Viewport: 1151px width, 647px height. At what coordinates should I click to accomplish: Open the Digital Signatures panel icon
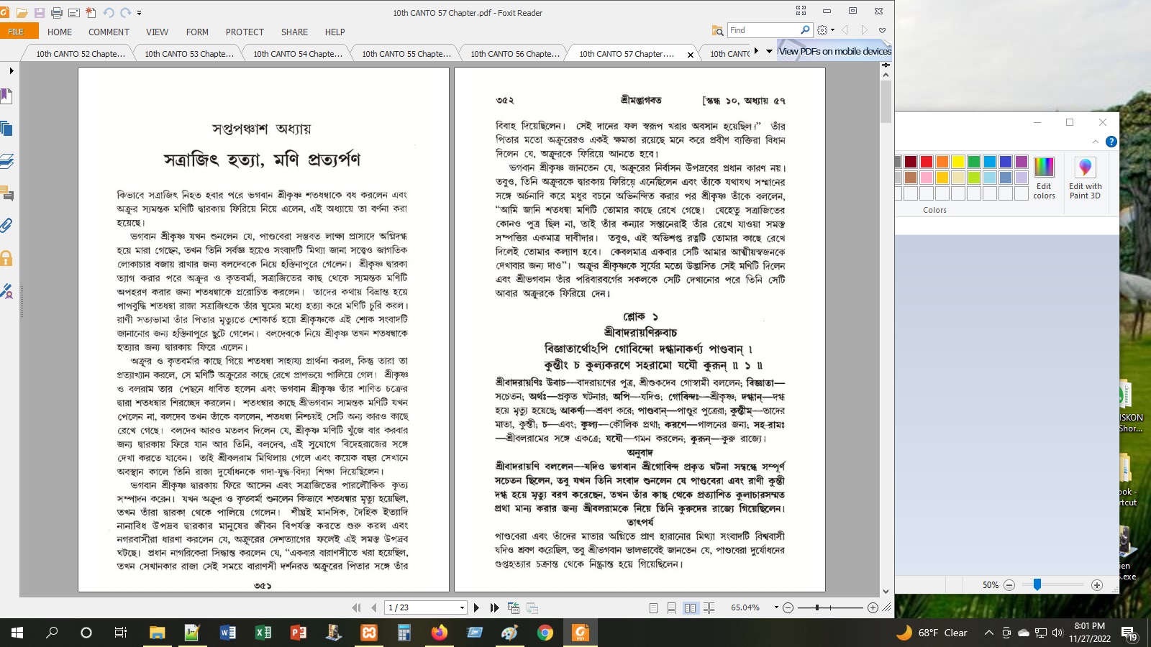coord(6,291)
